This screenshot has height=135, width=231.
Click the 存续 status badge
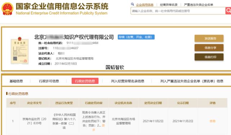pos(136,37)
